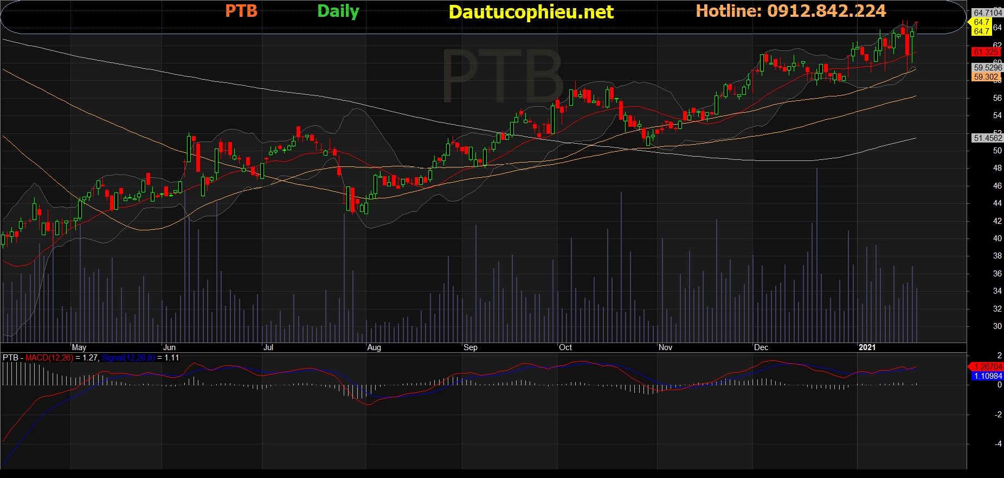Viewport: 1004px width, 478px height.
Task: Click the 34 price axis label
Action: (x=997, y=291)
